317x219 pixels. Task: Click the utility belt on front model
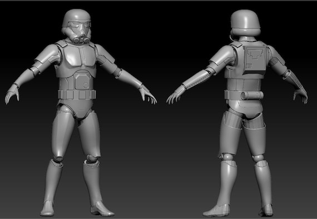pos(77,94)
